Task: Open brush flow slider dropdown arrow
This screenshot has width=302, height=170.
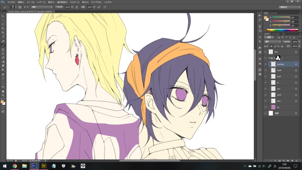Action: pos(94,7)
